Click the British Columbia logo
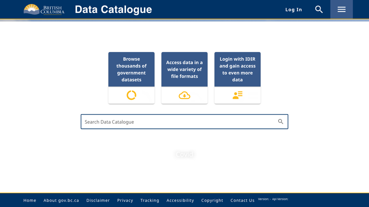The height and width of the screenshot is (207, 369). click(x=44, y=9)
